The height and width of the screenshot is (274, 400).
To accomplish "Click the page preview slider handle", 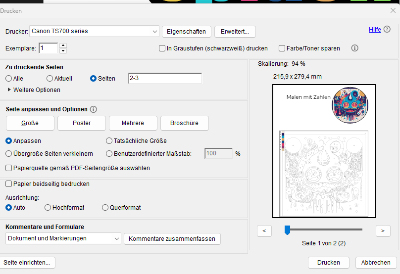I will [287, 230].
